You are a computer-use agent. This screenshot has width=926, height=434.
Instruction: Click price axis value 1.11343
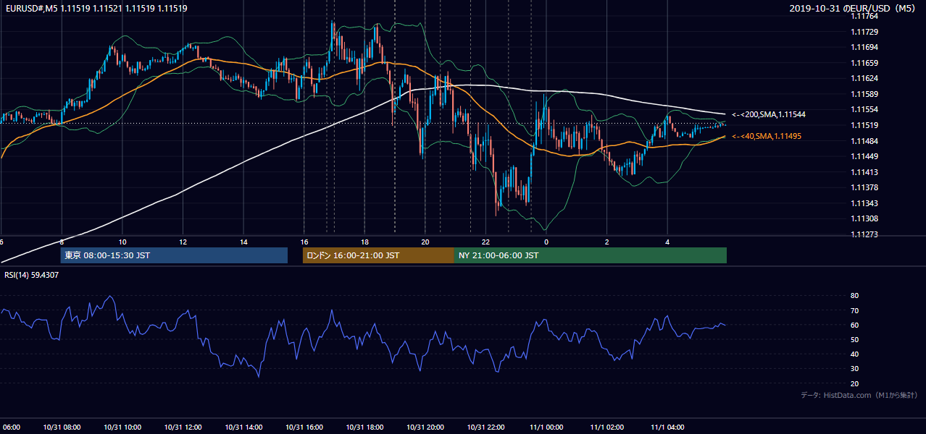(x=864, y=203)
